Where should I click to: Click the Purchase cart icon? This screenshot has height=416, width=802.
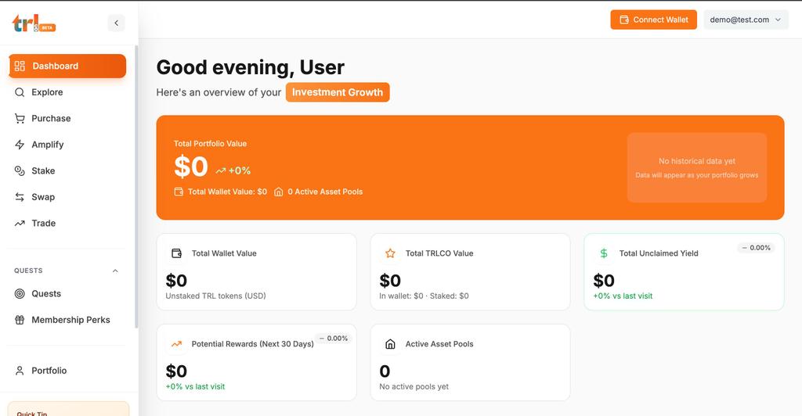click(20, 118)
